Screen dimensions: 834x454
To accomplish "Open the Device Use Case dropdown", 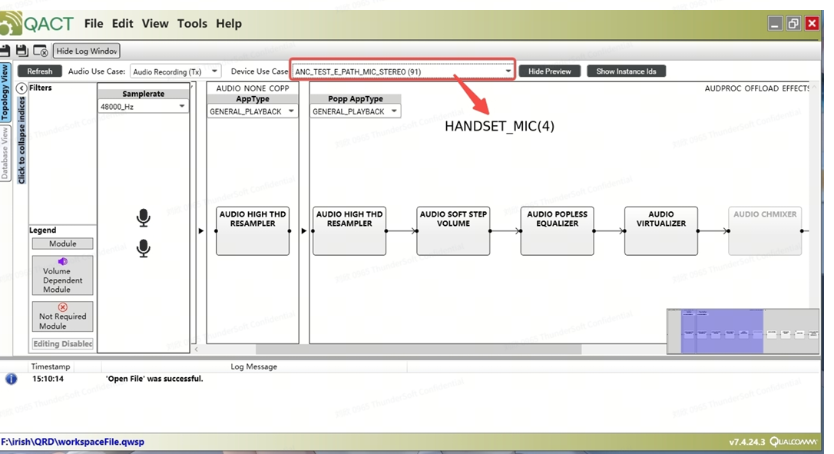I will click(402, 71).
